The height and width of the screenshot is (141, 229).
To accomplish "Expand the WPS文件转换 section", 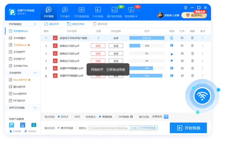I will 35,108.
